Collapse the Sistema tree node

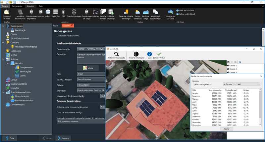[x=3, y=59]
